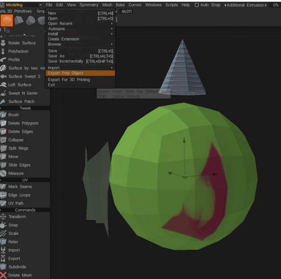Open the View menu
The height and width of the screenshot is (279, 281).
[x=71, y=5]
